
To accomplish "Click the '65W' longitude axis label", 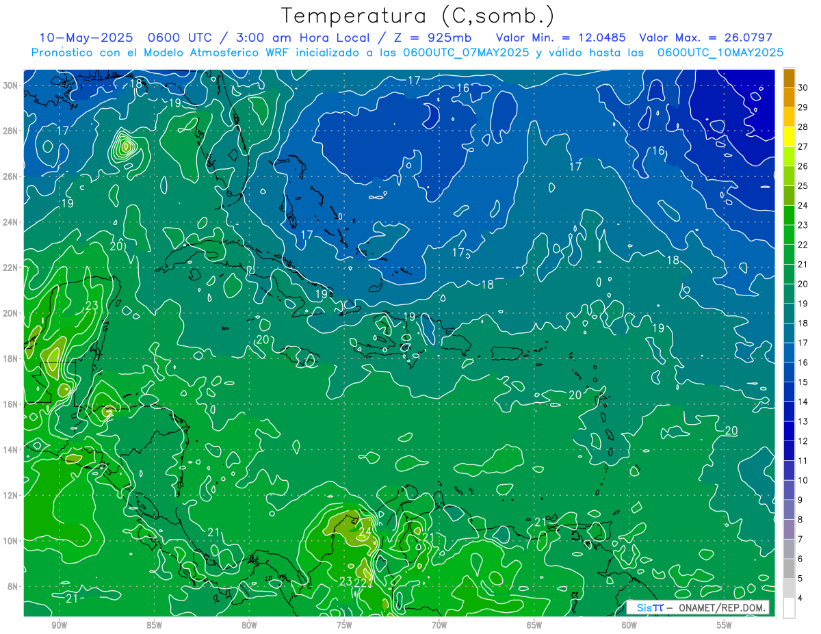I will click(x=534, y=625).
